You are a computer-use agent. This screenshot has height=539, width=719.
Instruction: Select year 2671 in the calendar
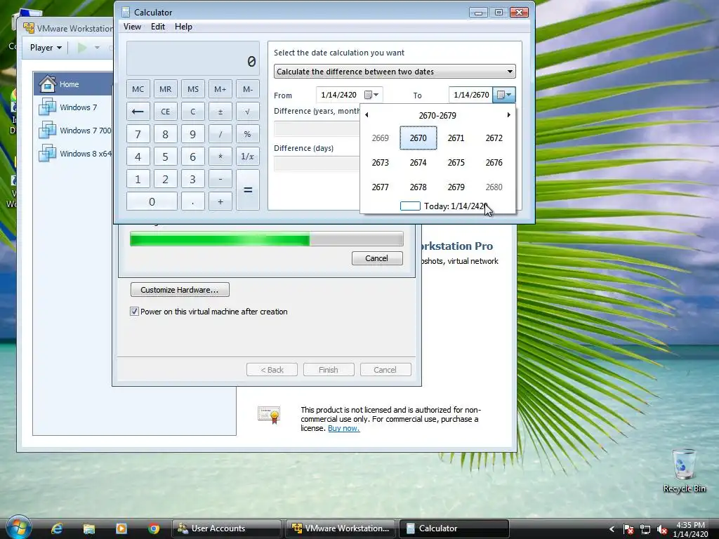456,138
